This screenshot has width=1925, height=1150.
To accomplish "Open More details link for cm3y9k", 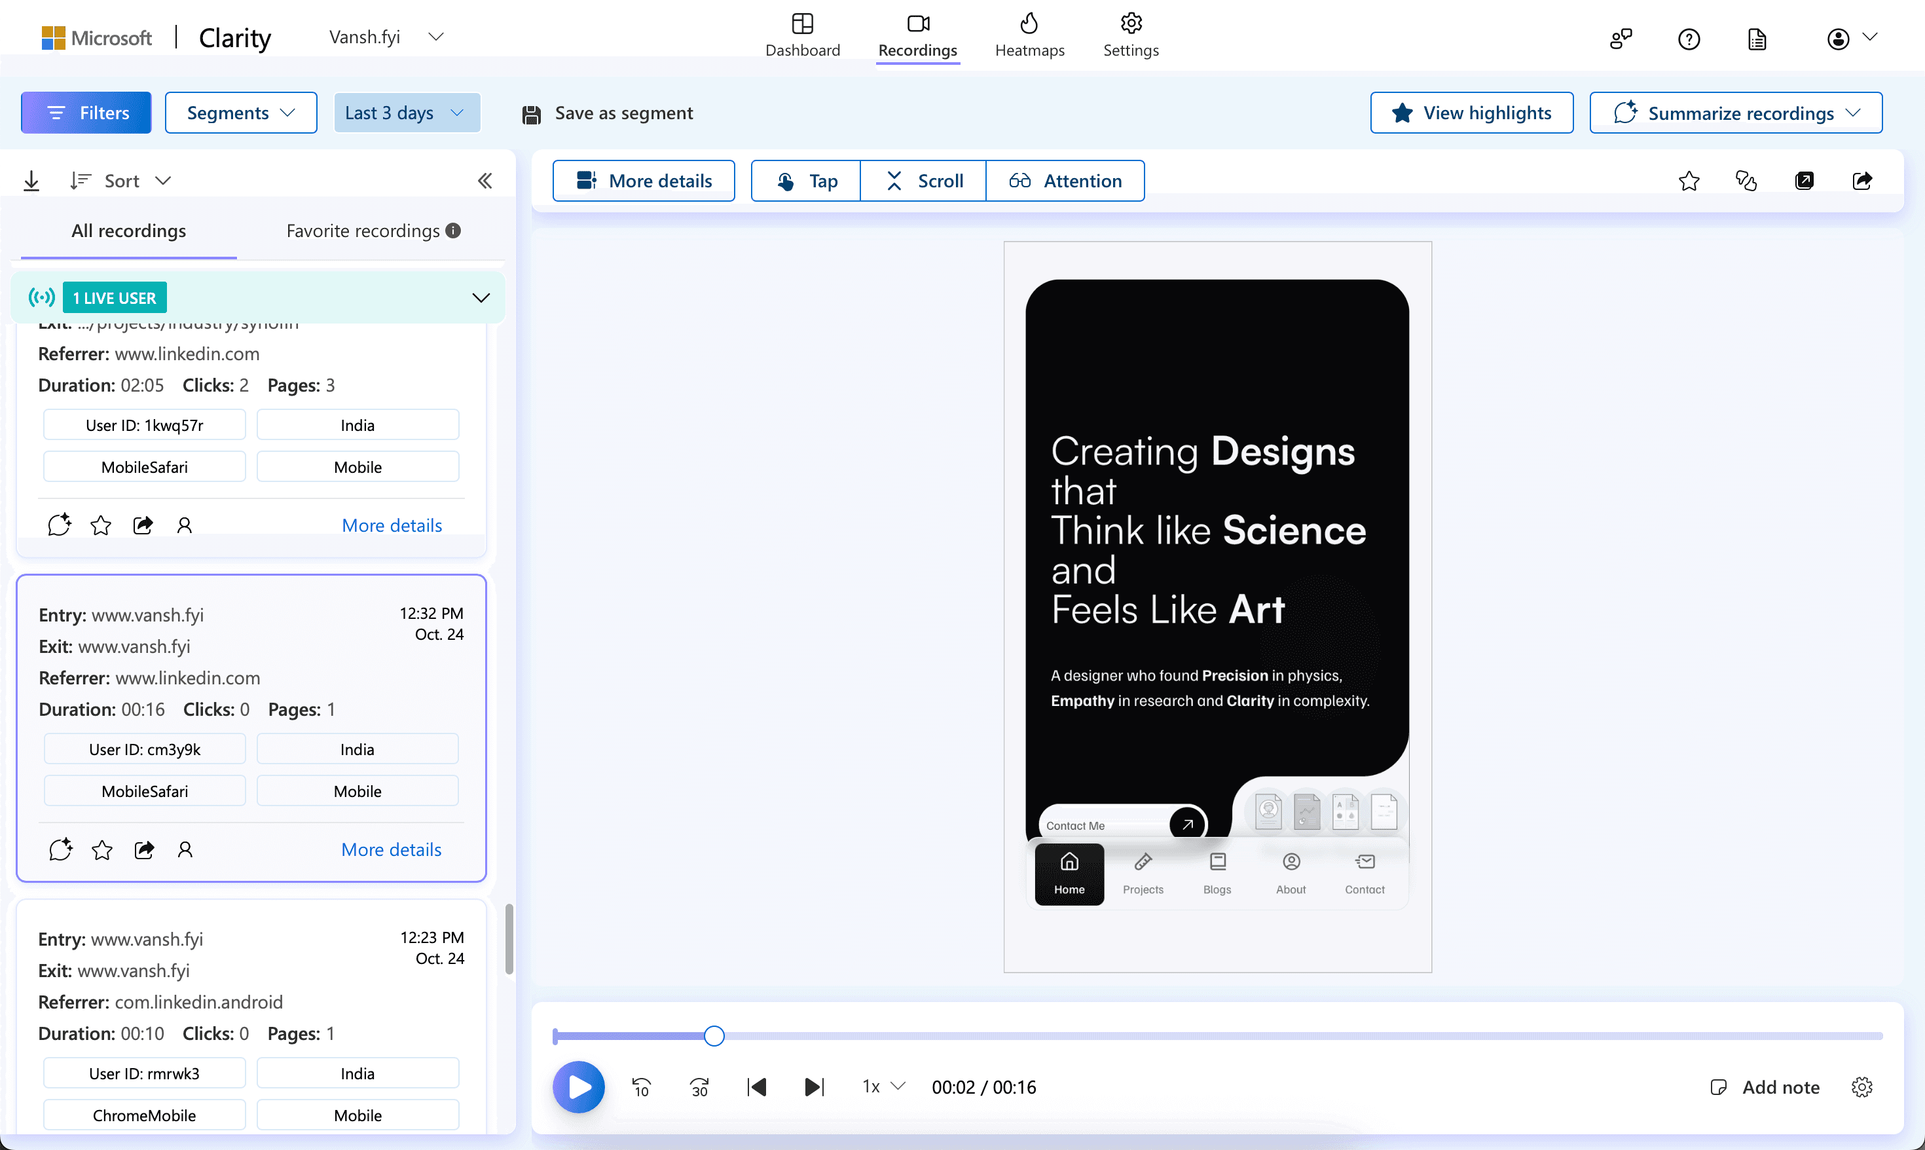I will coord(391,850).
